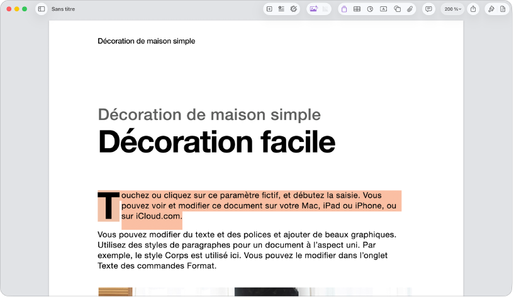Open the 200 % zoom dropdown
This screenshot has width=514, height=297.
point(453,9)
